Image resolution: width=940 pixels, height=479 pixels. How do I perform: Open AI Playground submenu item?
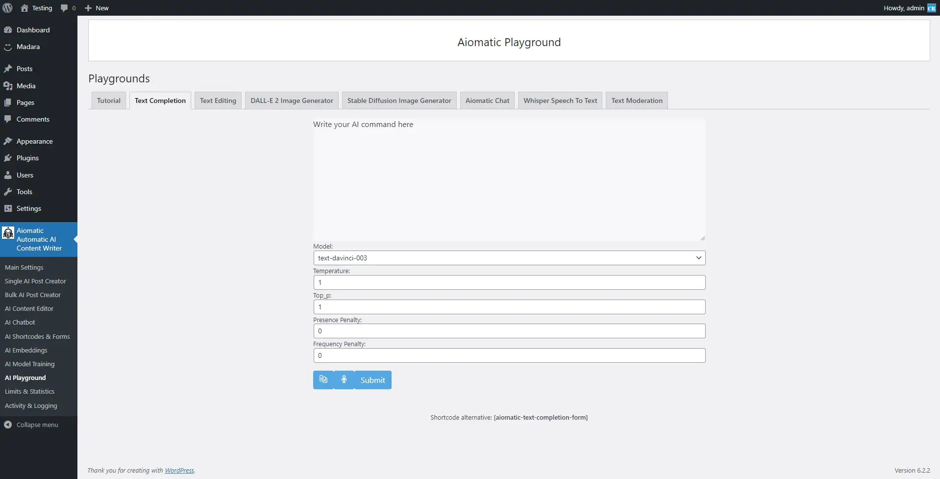click(x=25, y=378)
